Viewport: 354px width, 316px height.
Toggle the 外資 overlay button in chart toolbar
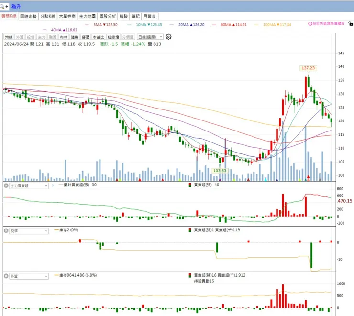[20, 37]
